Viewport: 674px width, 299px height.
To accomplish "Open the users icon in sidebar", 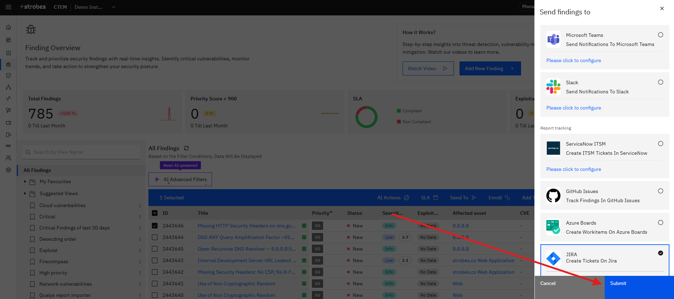I will 8,158.
